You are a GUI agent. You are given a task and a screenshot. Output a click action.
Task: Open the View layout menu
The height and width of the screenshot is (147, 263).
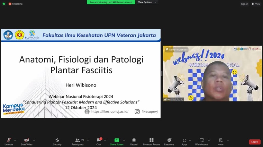point(256,4)
